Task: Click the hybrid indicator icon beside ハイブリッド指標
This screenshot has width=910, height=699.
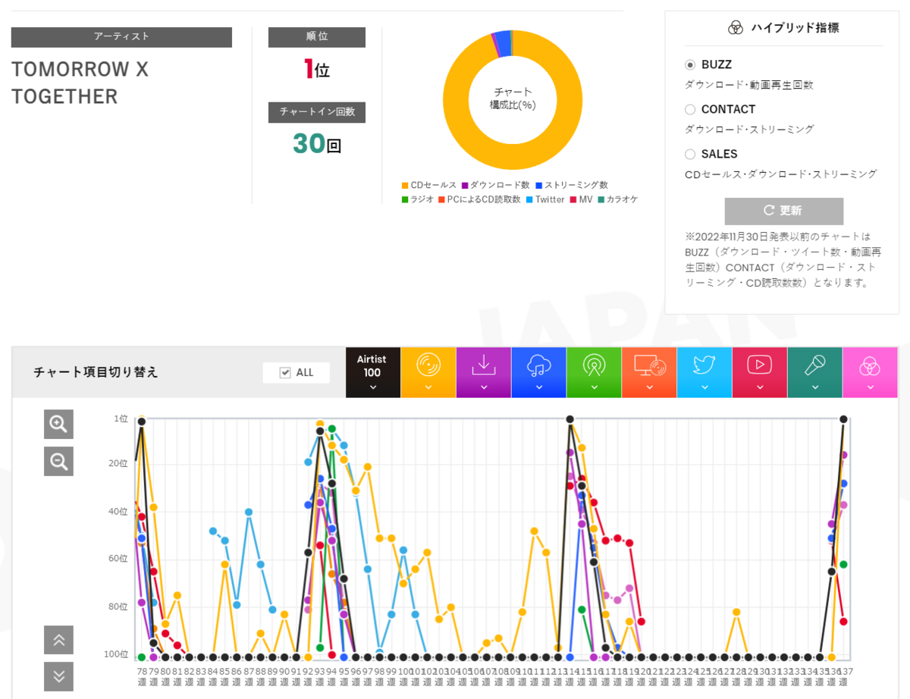Action: tap(735, 28)
